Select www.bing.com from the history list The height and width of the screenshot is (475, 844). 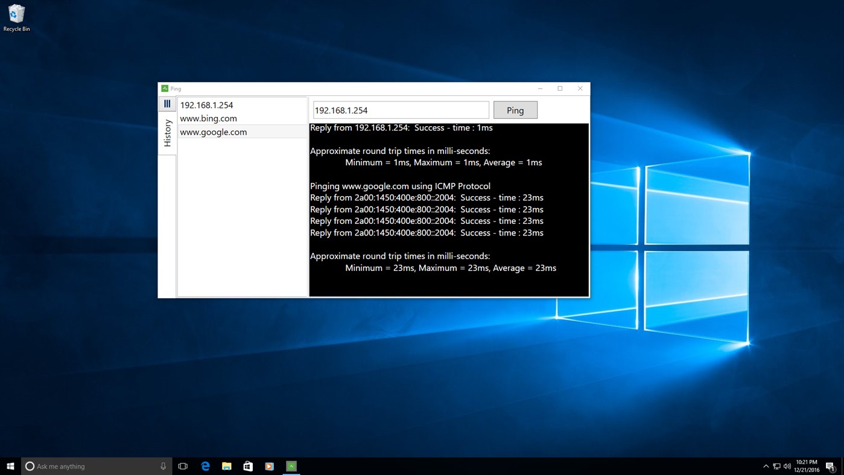pyautogui.click(x=208, y=118)
